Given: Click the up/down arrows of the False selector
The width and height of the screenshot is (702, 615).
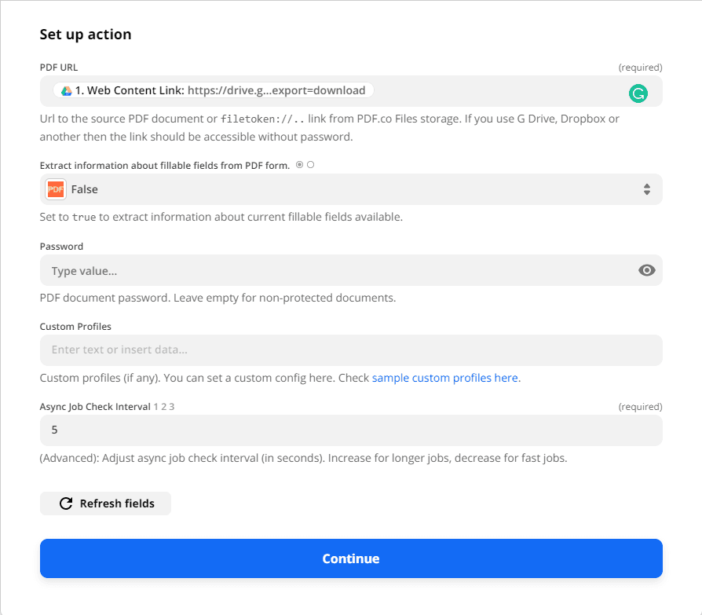Looking at the screenshot, I should (x=646, y=189).
